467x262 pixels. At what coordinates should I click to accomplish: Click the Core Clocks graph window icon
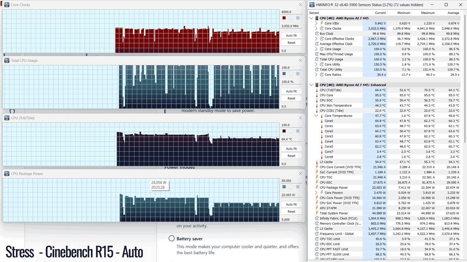7,5
